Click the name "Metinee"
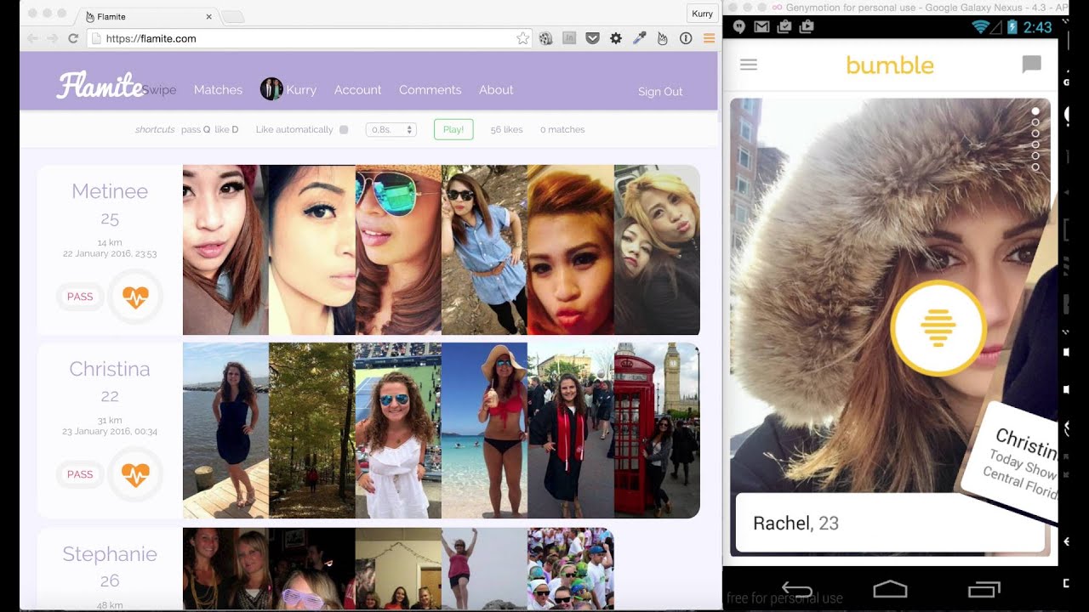This screenshot has height=612, width=1089. [110, 191]
